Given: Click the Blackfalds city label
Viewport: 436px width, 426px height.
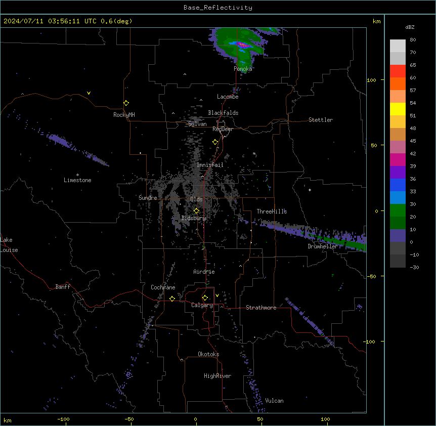Looking at the screenshot, I should pyautogui.click(x=223, y=113).
